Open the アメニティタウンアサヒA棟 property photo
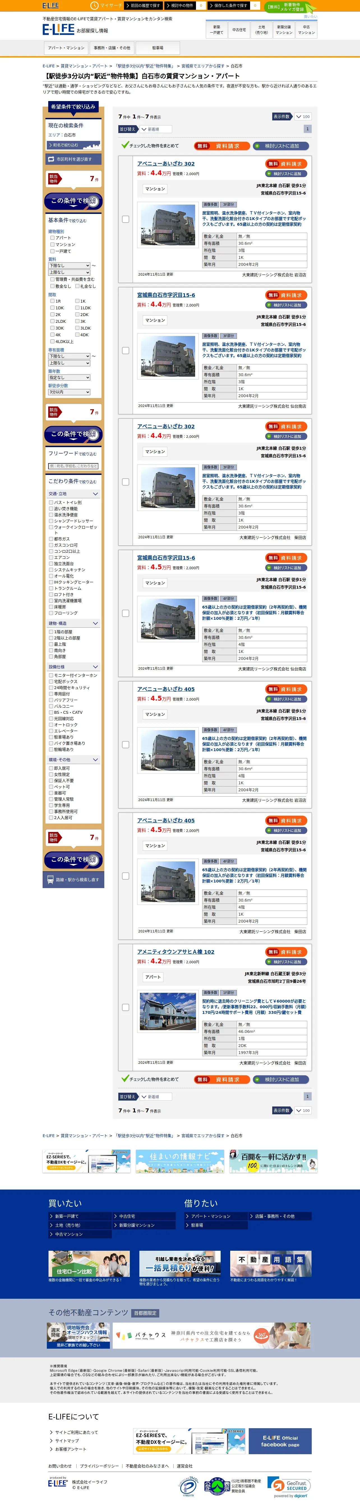360x1507 pixels. [x=168, y=1011]
